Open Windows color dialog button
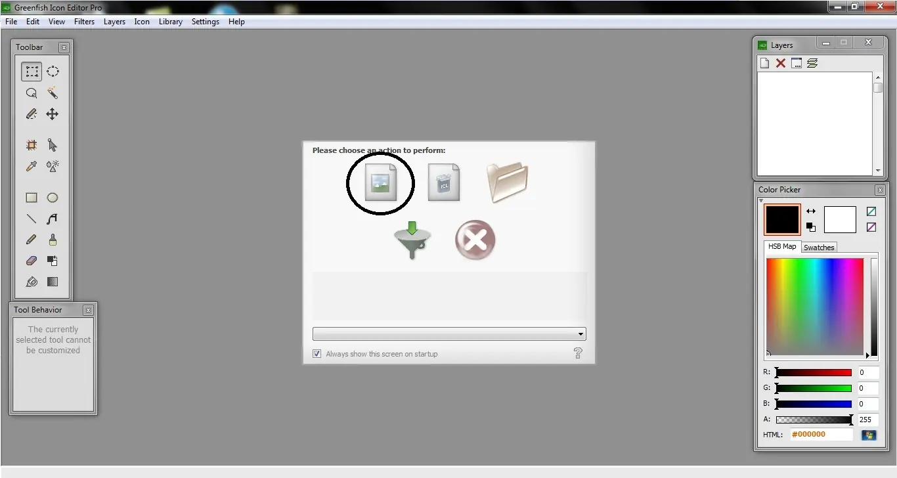 (x=869, y=435)
